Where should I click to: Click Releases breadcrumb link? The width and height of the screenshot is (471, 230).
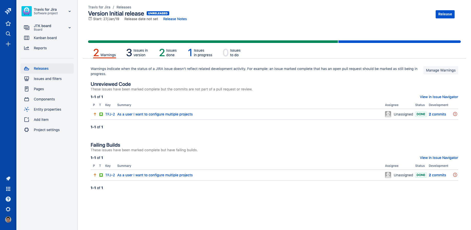pyautogui.click(x=124, y=7)
